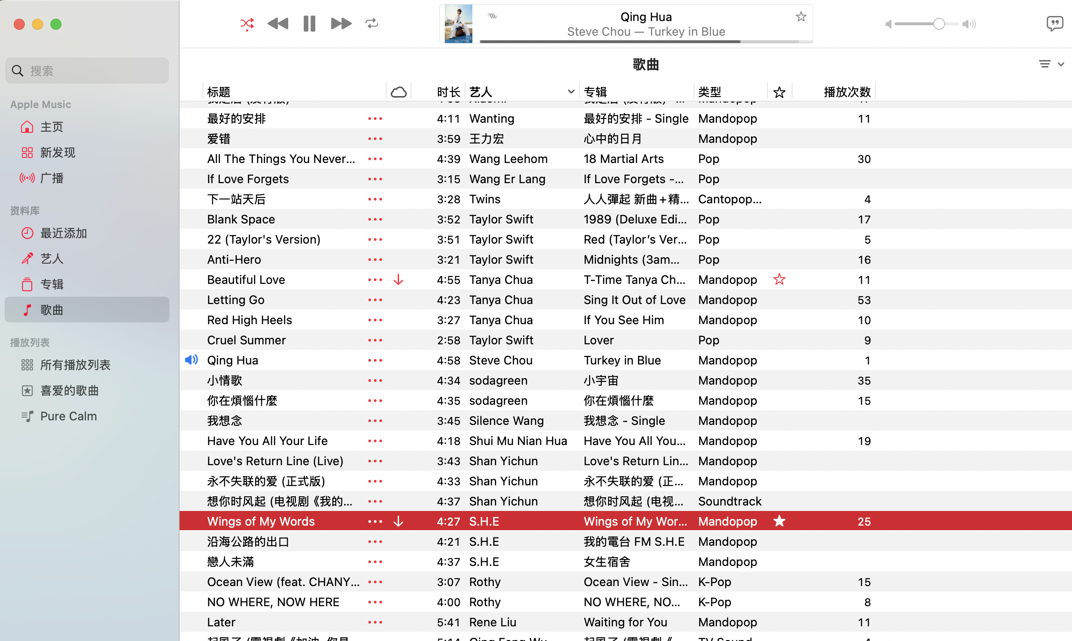Skip to the next track
1072x641 pixels.
[x=340, y=23]
